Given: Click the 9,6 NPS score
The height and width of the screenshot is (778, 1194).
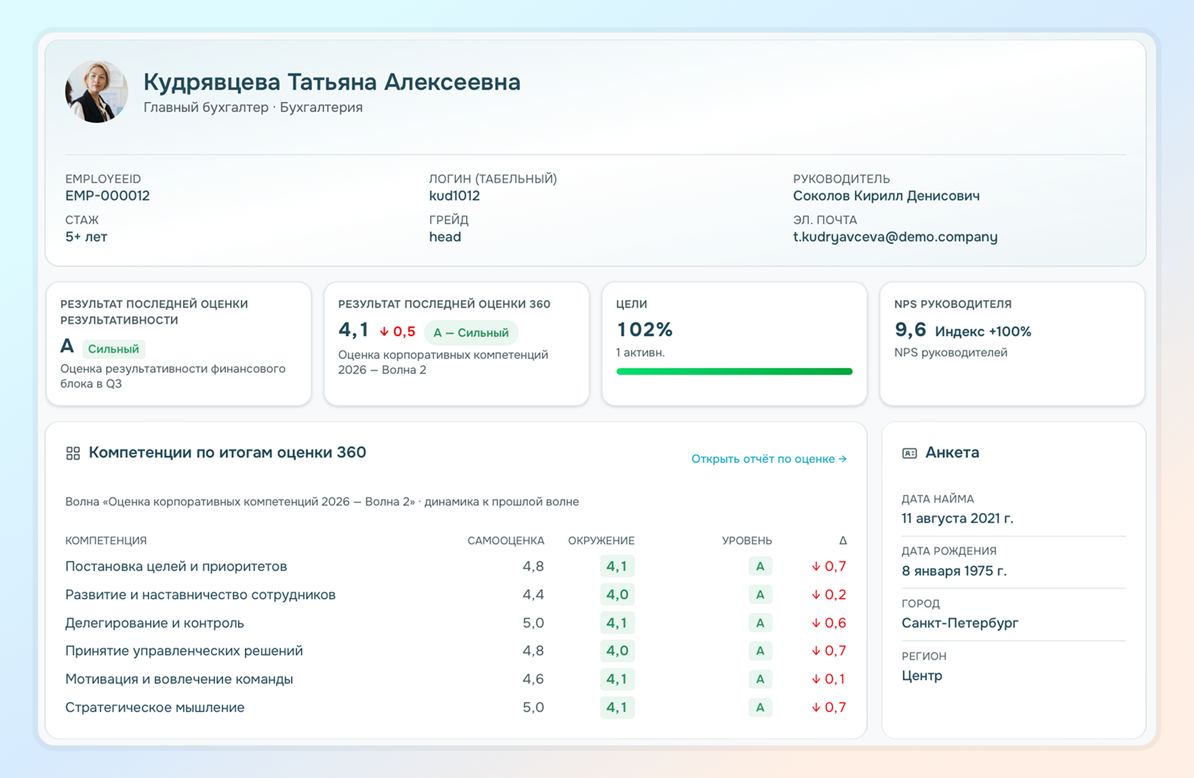Looking at the screenshot, I should point(910,330).
